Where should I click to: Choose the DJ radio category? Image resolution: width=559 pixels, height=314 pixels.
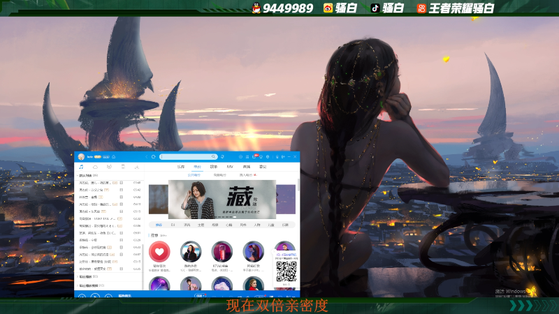tap(173, 225)
